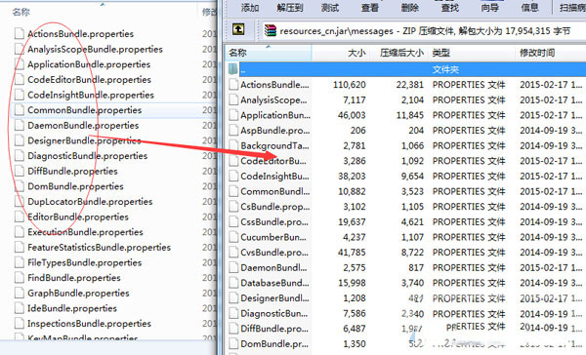Click file icon of IdeBundle.properties
This screenshot has width=586, height=355.
[20, 309]
